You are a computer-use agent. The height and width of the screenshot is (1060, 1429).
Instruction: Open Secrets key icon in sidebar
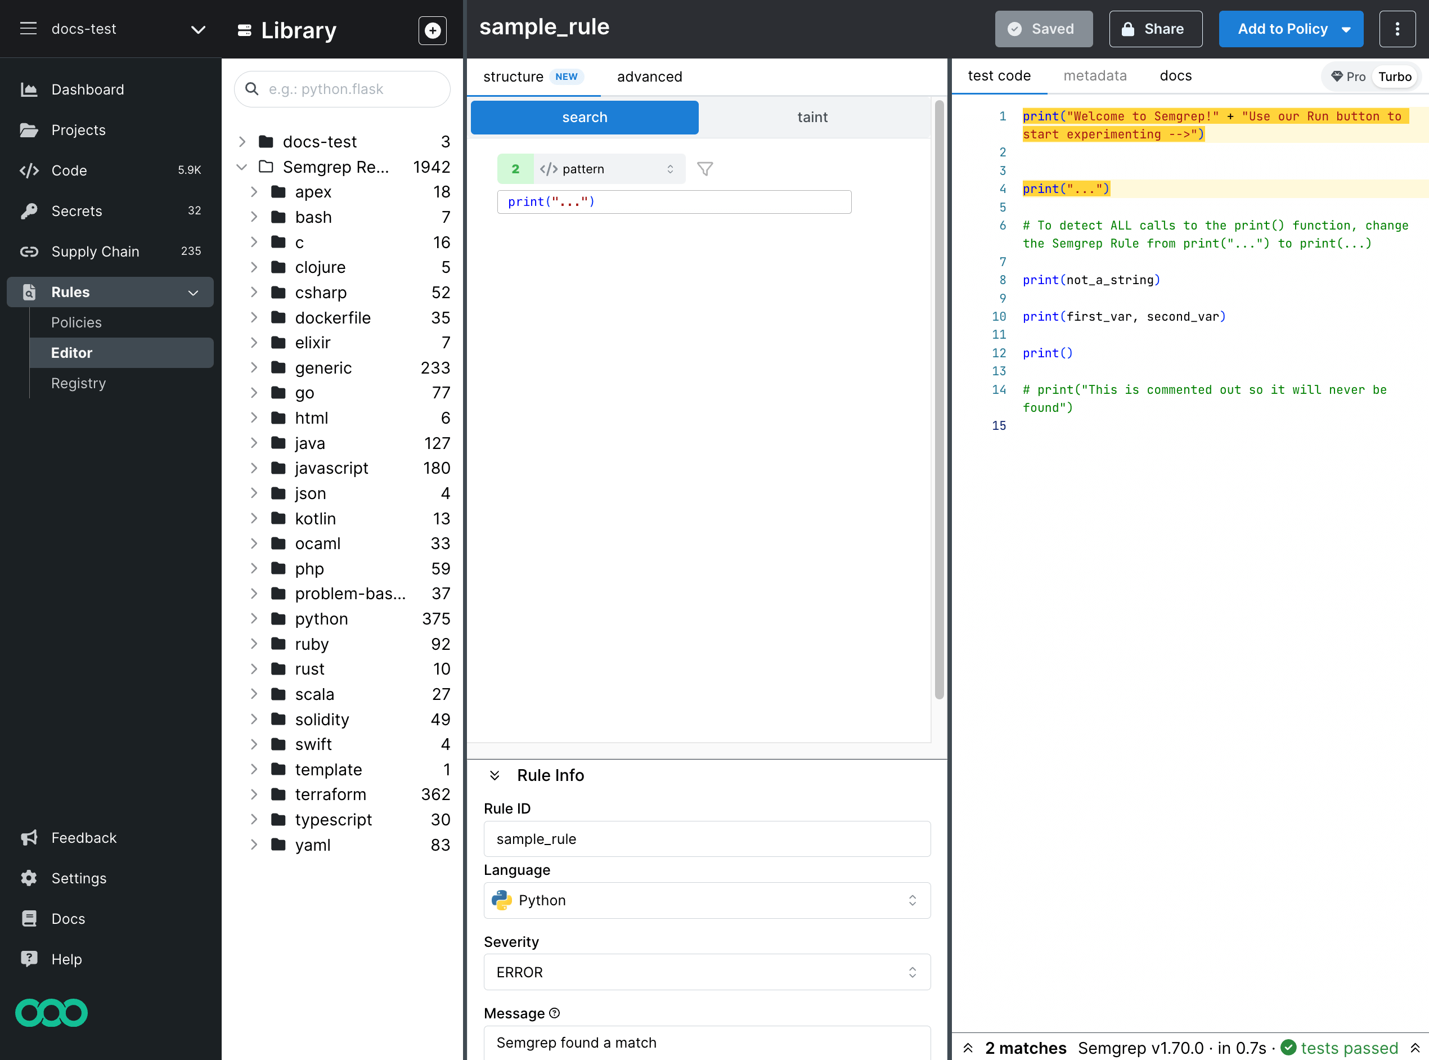pyautogui.click(x=29, y=211)
